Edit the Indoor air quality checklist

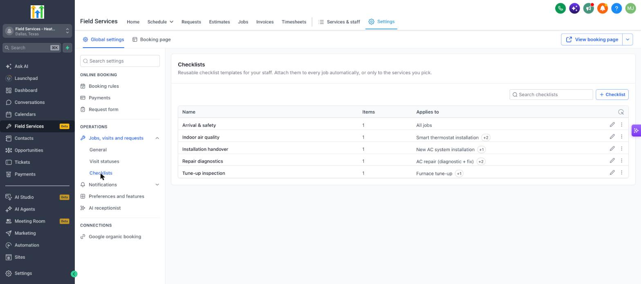point(612,136)
